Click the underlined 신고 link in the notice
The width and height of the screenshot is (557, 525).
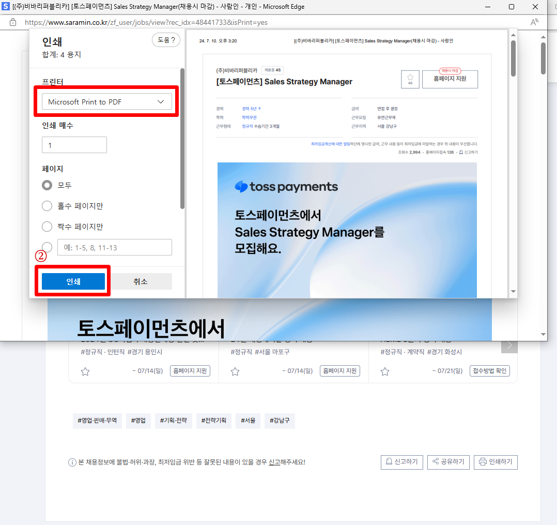274,462
